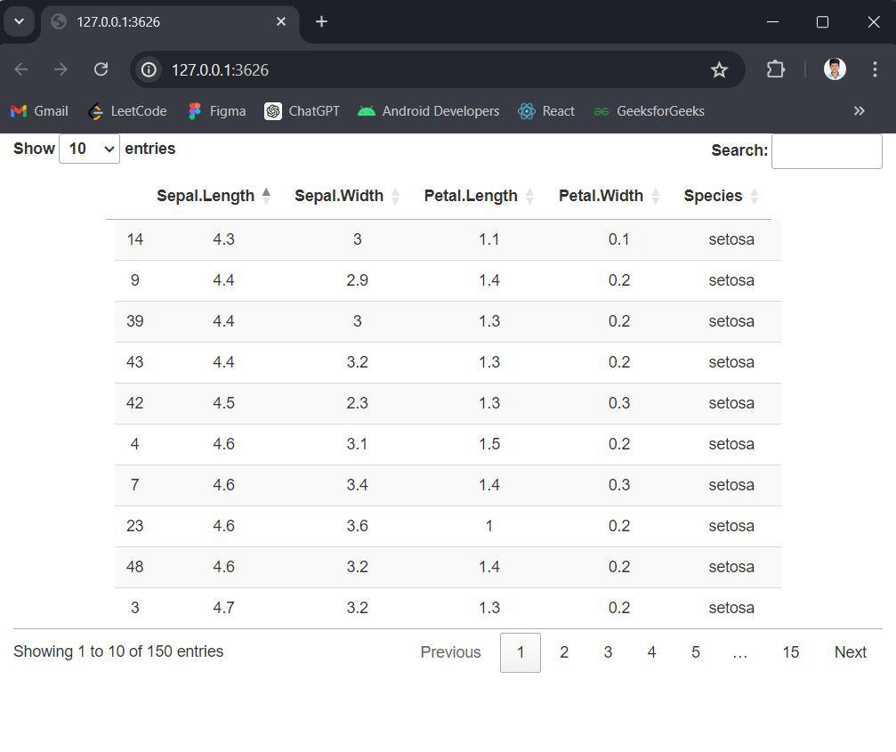Go to the Next page of entries
Image resolution: width=896 pixels, height=752 pixels.
point(850,652)
